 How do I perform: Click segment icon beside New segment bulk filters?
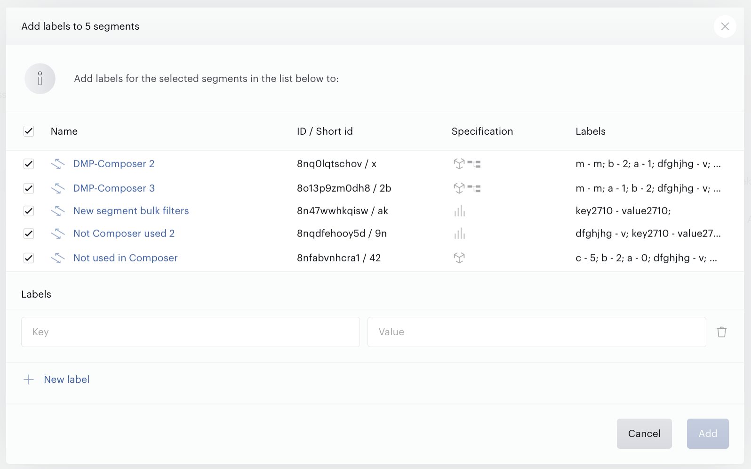click(58, 211)
